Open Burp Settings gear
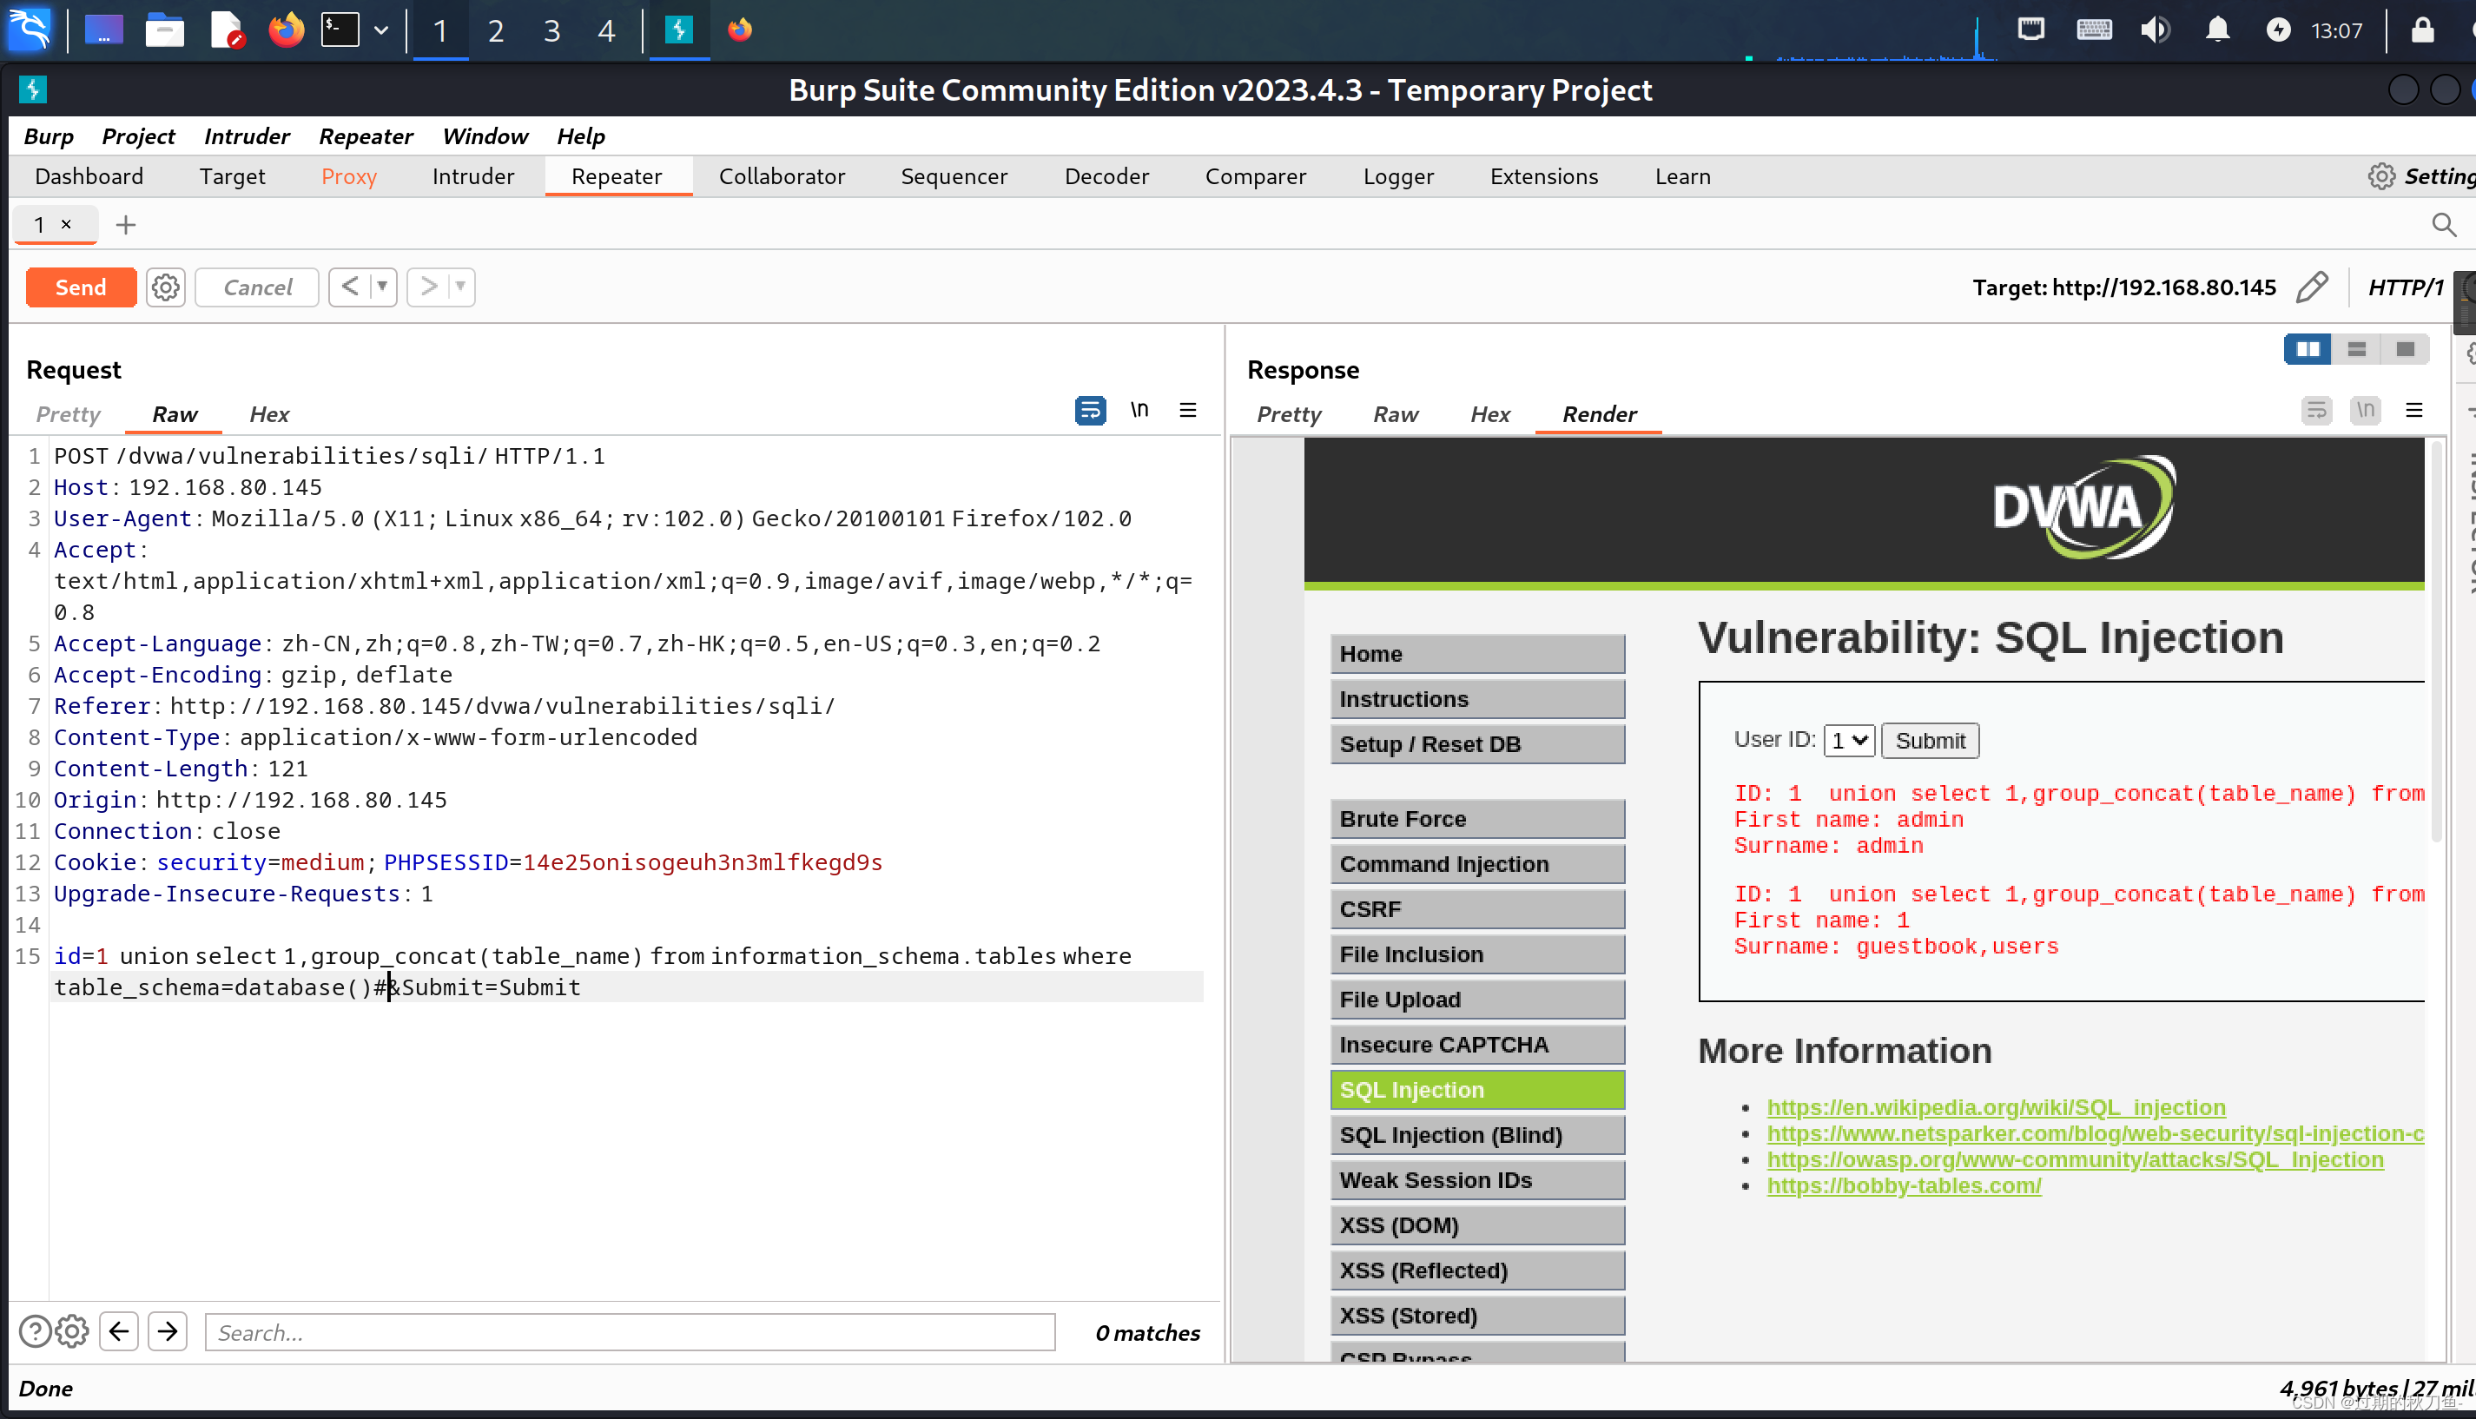Viewport: 2476px width, 1419px height. [2382, 176]
